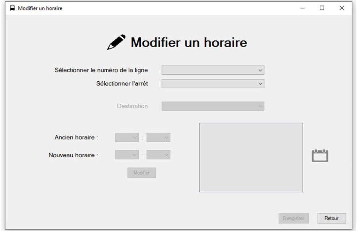
Task: Open the line number dropdown
Action: (213, 70)
